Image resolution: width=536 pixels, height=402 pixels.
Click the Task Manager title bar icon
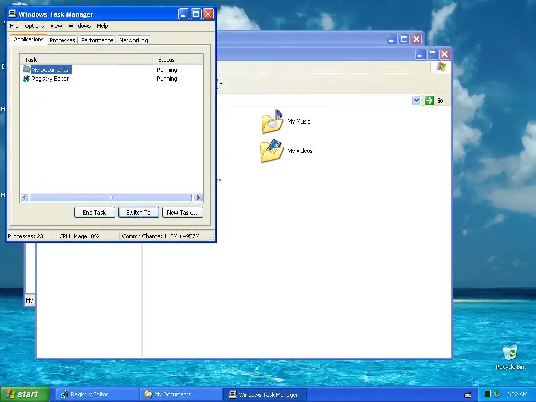pos(13,14)
